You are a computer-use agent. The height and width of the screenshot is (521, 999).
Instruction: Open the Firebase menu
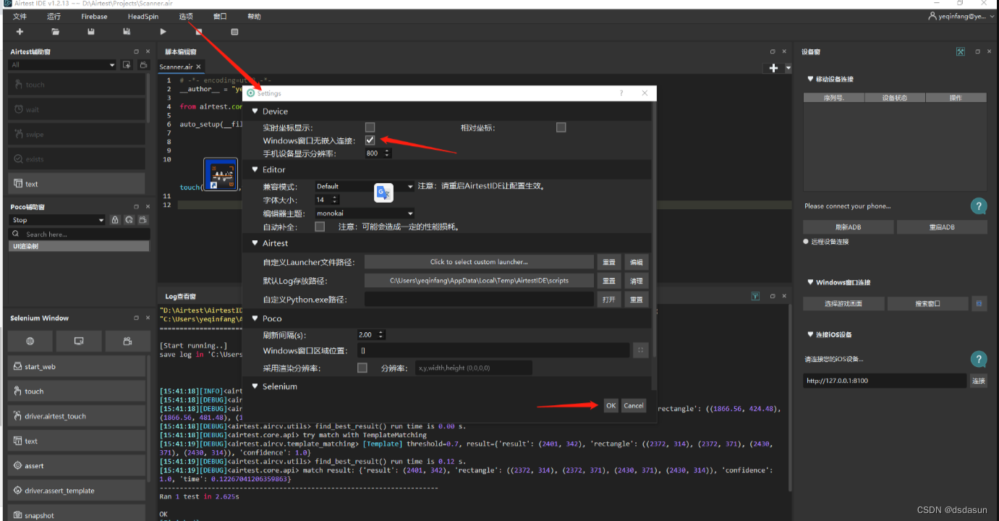(x=94, y=16)
